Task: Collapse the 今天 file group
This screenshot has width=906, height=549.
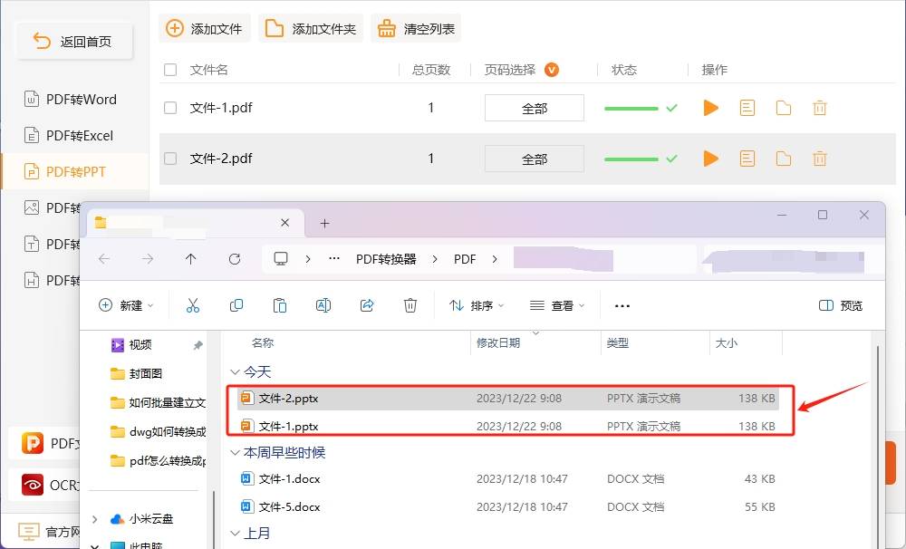Action: 235,371
